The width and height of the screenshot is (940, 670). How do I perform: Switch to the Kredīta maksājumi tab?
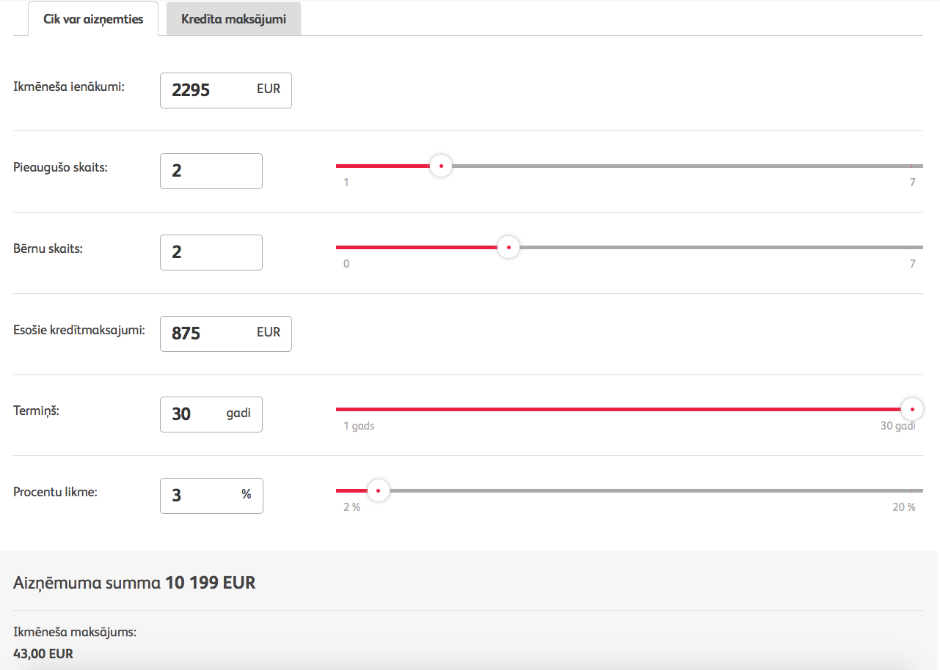click(233, 19)
